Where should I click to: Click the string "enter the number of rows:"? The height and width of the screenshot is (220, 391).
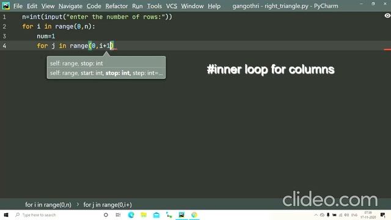click(x=115, y=16)
